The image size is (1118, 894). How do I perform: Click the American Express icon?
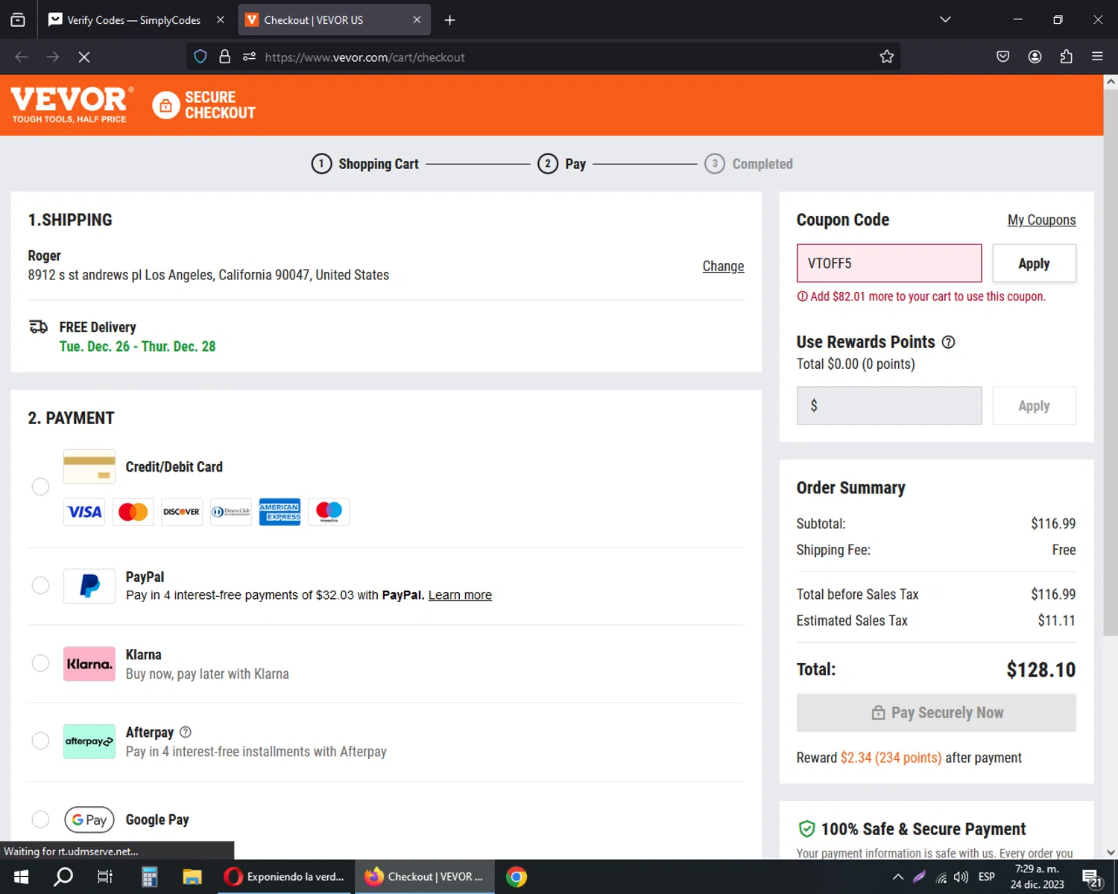279,512
